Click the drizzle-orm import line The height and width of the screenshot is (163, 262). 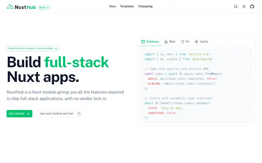[177, 54]
